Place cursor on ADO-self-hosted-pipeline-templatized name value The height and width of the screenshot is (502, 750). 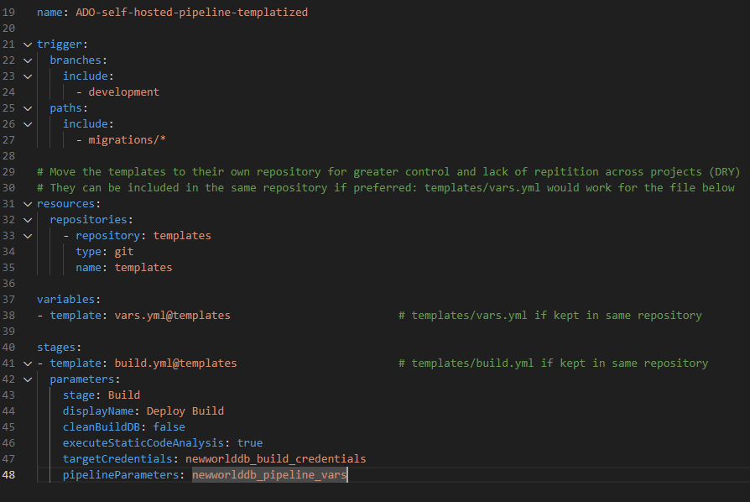pyautogui.click(x=192, y=12)
